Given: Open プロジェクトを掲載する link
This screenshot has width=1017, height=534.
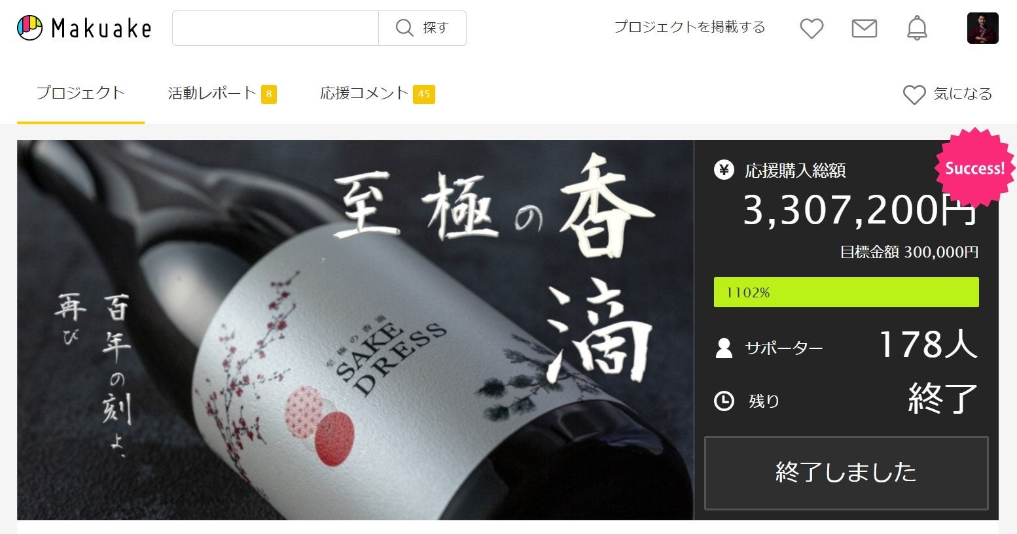Looking at the screenshot, I should [x=690, y=27].
